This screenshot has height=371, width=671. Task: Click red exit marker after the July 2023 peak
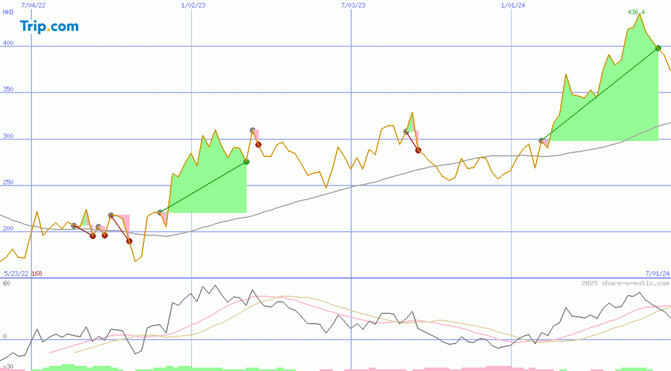click(418, 150)
